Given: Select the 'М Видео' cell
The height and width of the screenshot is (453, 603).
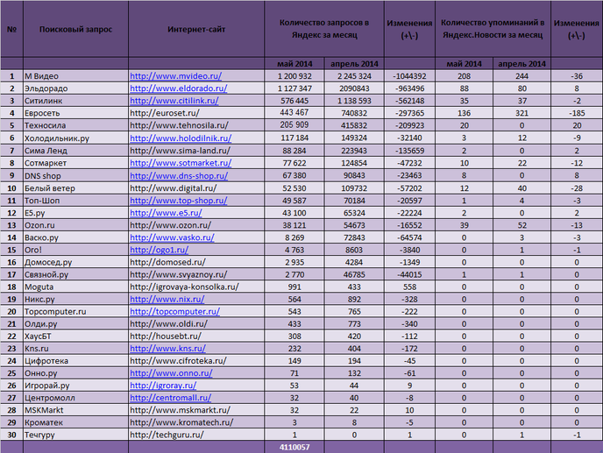Looking at the screenshot, I should [75, 76].
